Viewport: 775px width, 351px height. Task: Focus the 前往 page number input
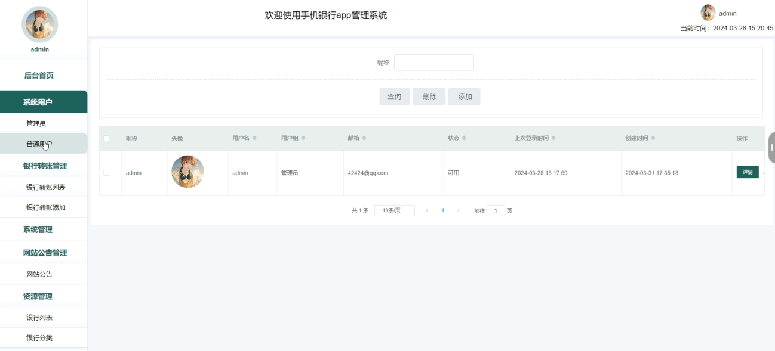(x=496, y=210)
